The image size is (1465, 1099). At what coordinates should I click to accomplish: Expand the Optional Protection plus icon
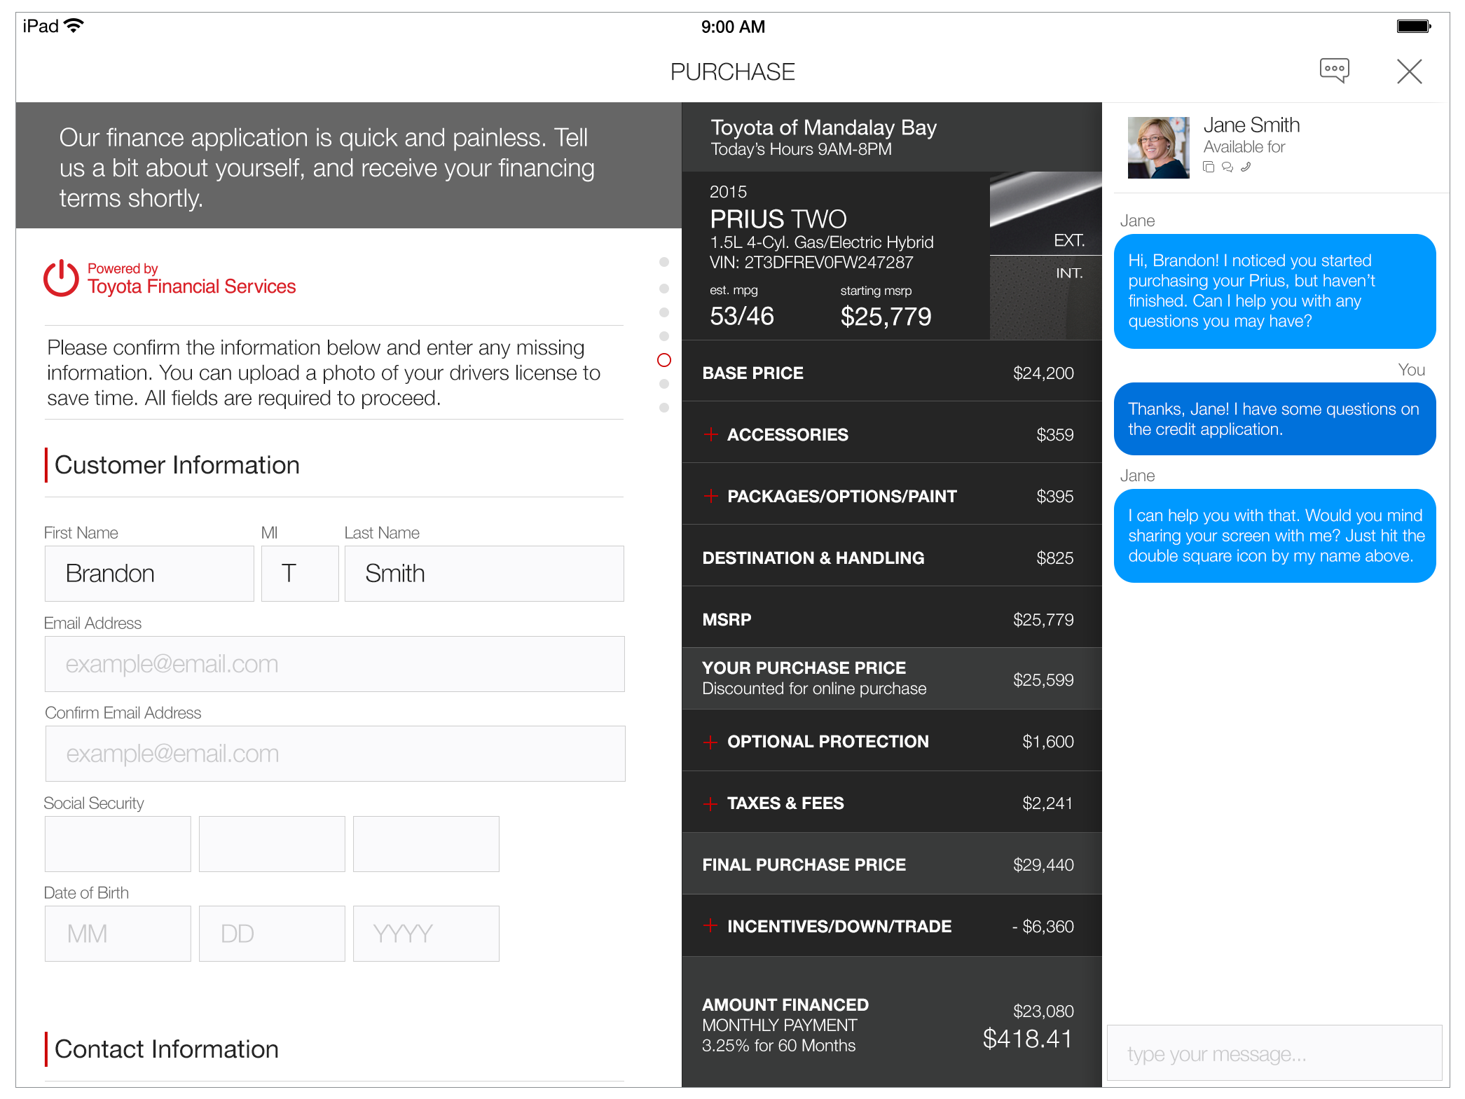click(711, 742)
